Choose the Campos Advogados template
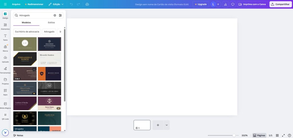Viewport: 293px width, 138px height. pyautogui.click(x=49, y=88)
